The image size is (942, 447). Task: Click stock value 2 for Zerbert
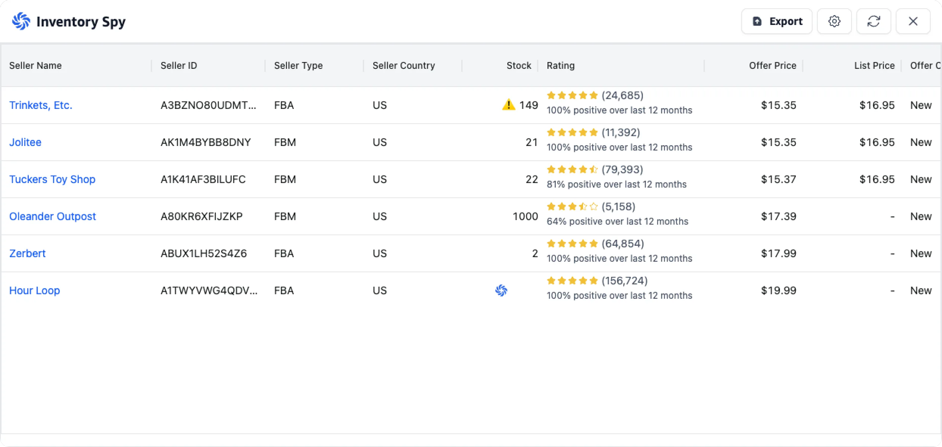coord(535,253)
